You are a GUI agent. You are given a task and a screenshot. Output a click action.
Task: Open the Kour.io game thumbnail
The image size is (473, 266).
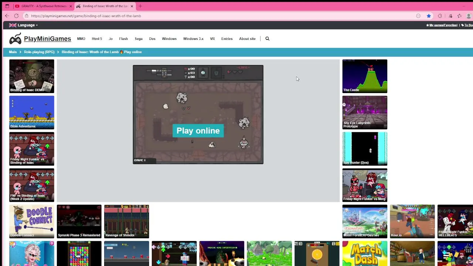(412, 222)
